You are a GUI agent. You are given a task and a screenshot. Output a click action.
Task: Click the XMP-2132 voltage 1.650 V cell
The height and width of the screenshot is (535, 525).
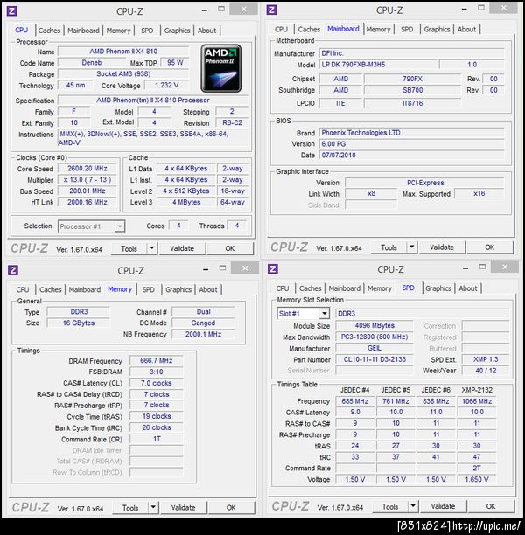477,479
